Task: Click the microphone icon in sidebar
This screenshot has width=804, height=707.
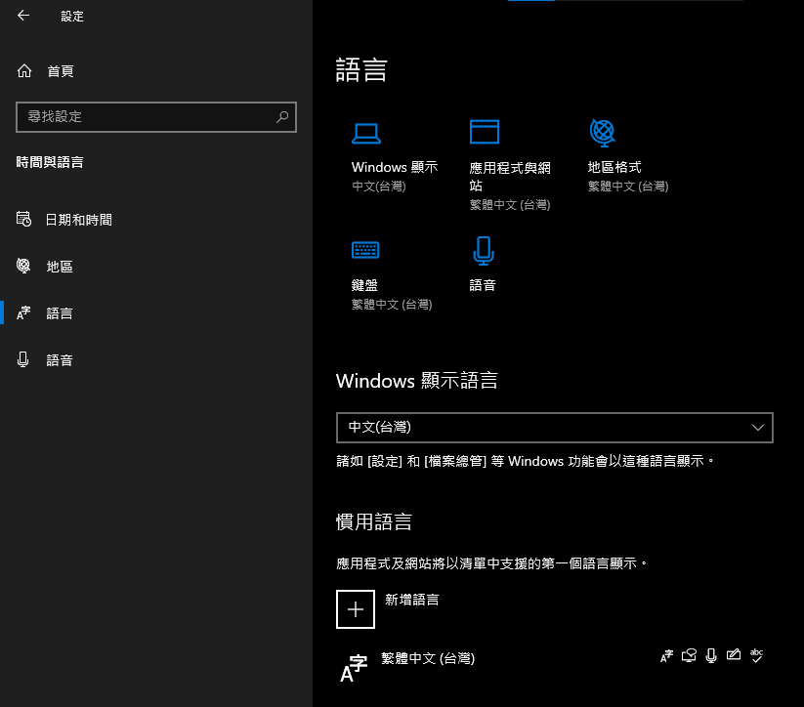Action: pyautogui.click(x=23, y=359)
